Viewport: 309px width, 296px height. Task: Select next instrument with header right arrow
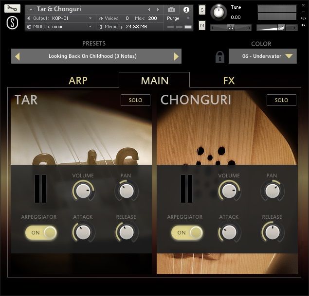point(158,9)
